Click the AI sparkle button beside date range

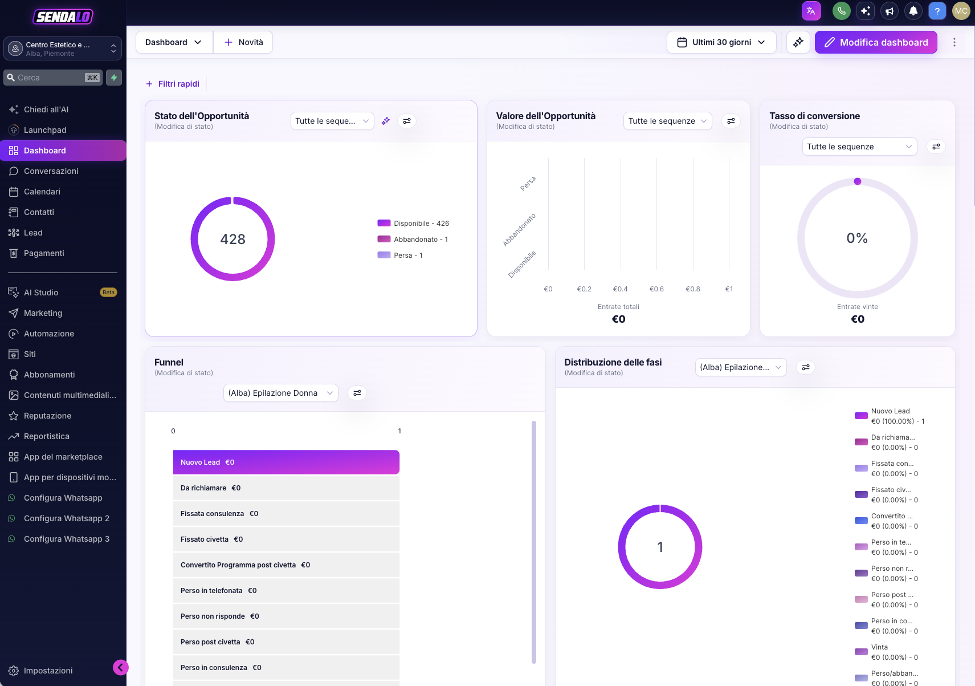[798, 42]
